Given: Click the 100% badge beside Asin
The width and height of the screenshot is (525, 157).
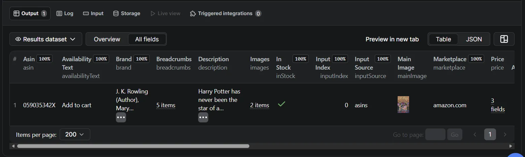Looking at the screenshot, I should coord(44,59).
